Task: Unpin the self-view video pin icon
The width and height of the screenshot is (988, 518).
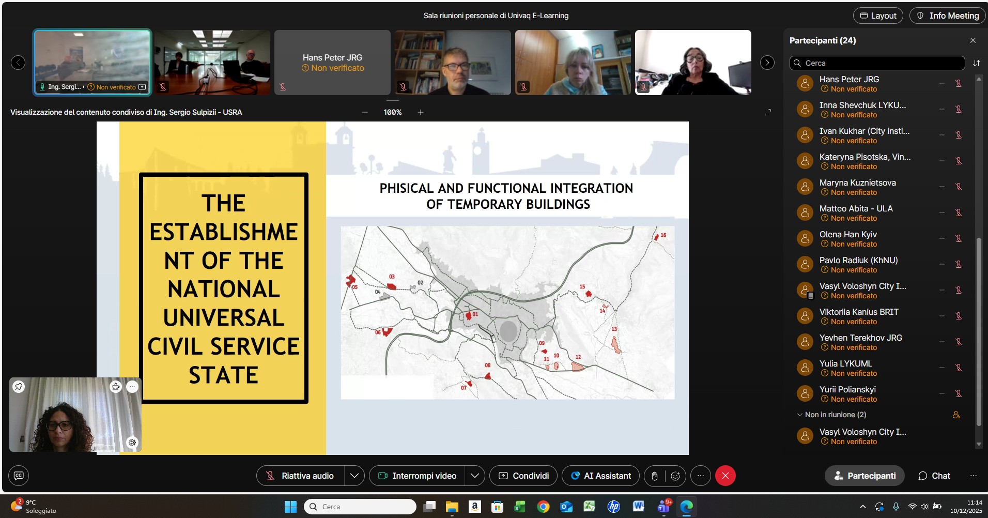Action: (x=19, y=387)
